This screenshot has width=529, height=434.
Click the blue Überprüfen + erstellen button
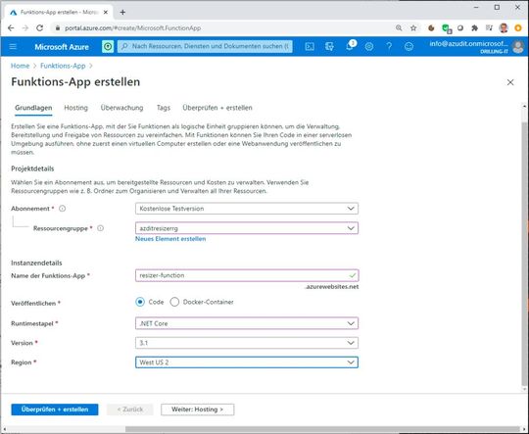point(55,410)
